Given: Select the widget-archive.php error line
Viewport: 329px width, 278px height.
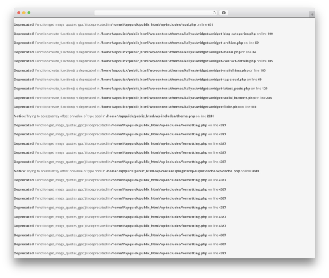Looking at the screenshot, I should [136, 43].
